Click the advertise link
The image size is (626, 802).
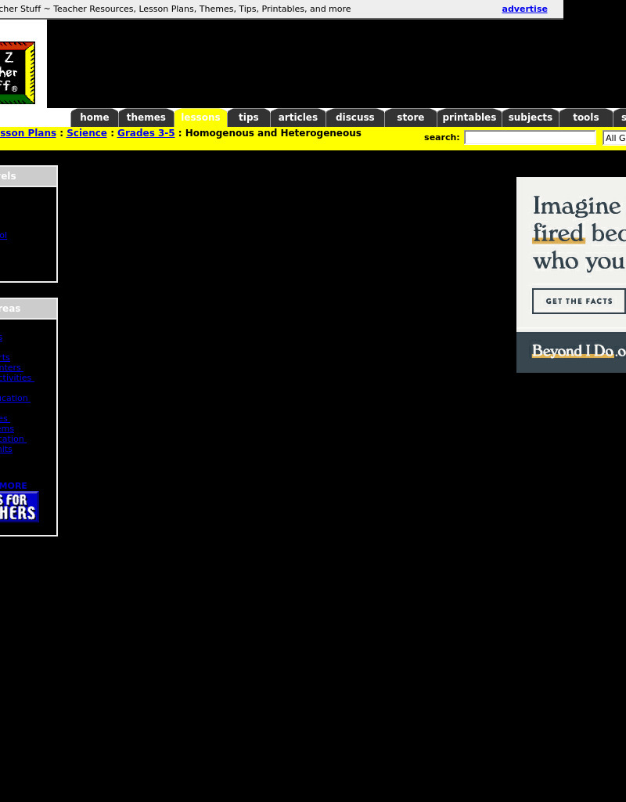tap(524, 9)
